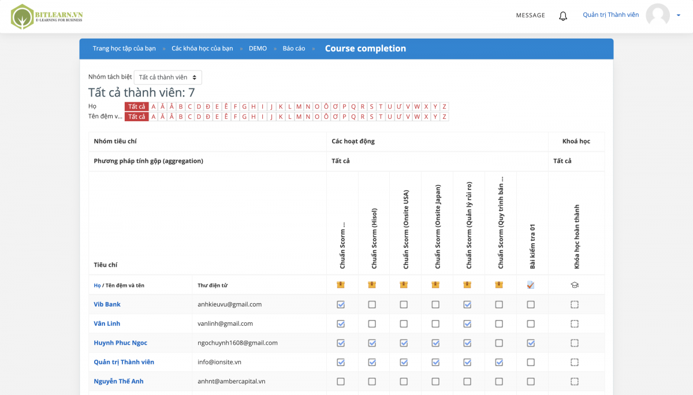Open the Chuẩn Scorm (Hisol) column header
Screen dimensions: 693x395
(374, 239)
